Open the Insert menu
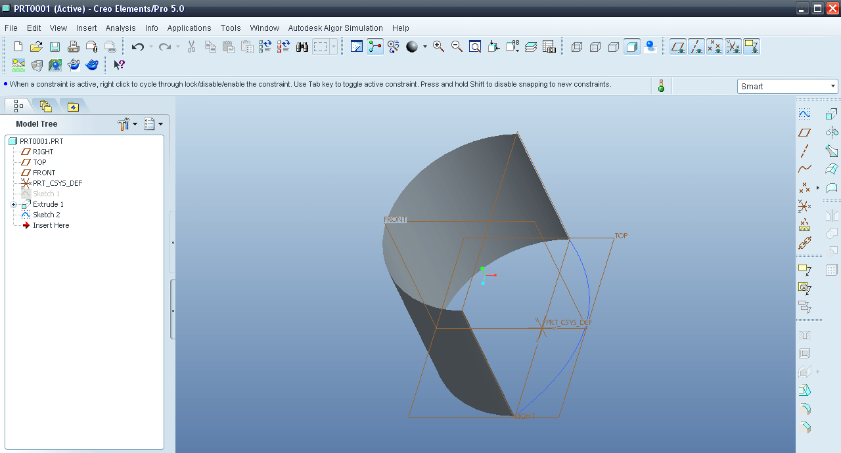Image resolution: width=841 pixels, height=453 pixels. click(x=86, y=28)
